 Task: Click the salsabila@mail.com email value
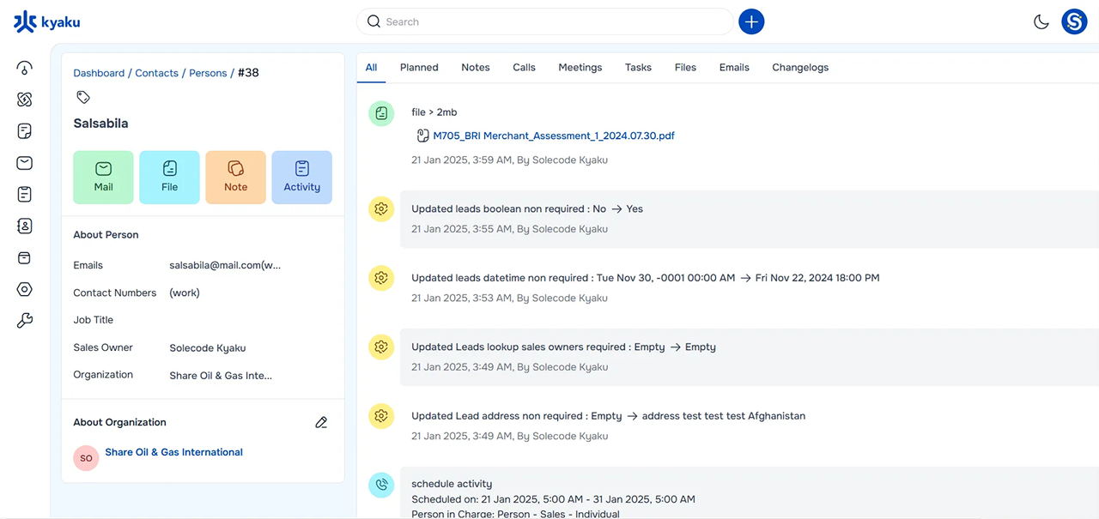coord(225,265)
